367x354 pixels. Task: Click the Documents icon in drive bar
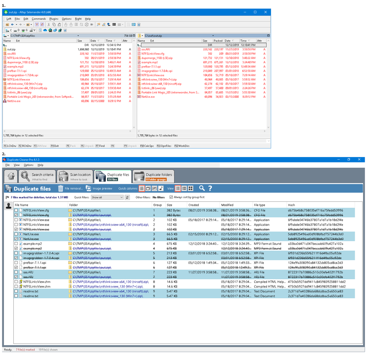click(x=40, y=30)
